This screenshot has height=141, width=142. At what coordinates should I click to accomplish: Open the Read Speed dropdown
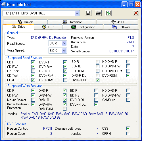pyautogui.click(x=64, y=43)
